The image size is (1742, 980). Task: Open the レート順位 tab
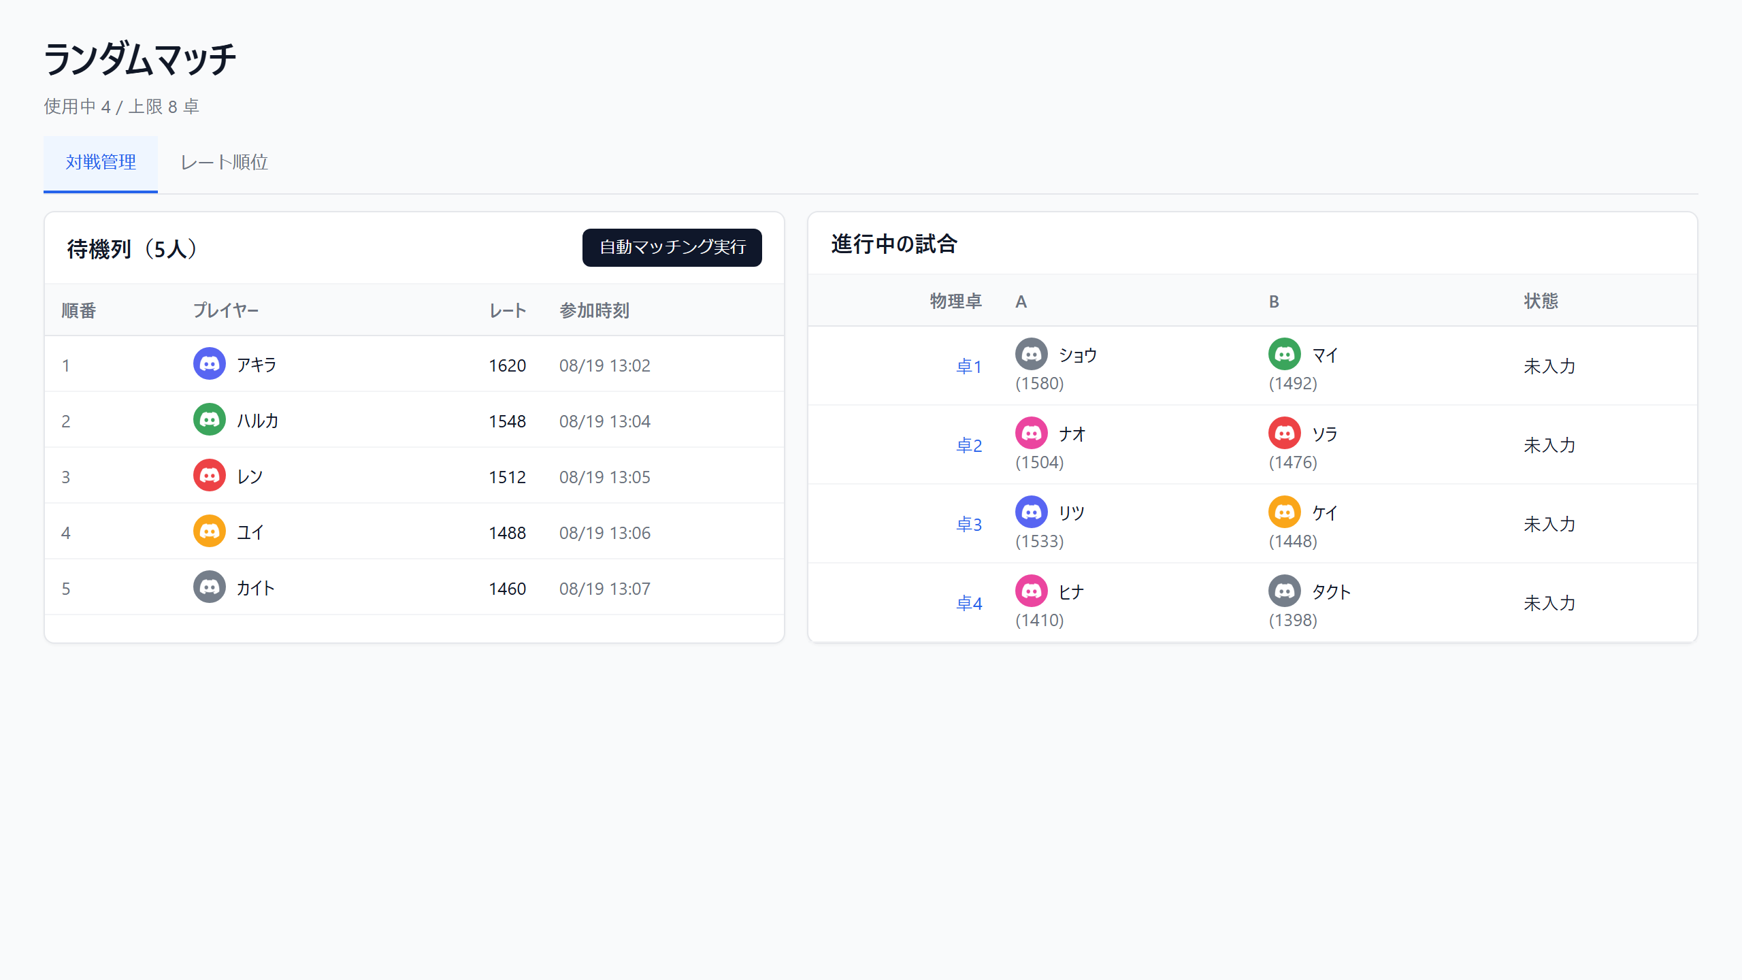[x=224, y=163]
